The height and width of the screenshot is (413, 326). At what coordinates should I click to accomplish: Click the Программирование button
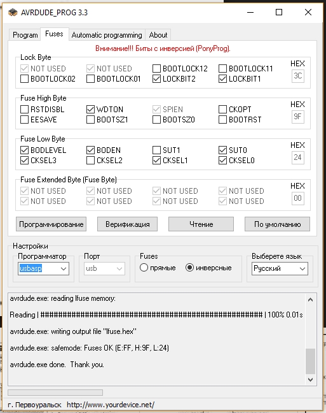(51, 224)
